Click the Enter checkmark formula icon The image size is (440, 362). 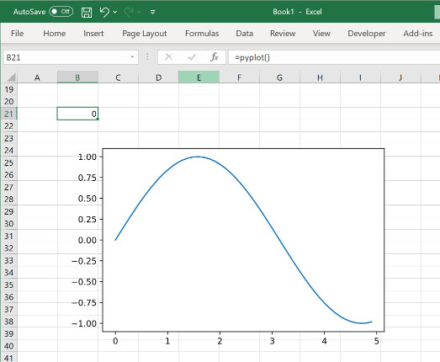(192, 57)
